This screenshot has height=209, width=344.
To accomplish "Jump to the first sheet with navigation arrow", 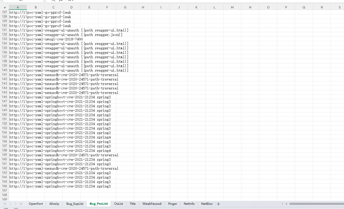I will 5,204.
